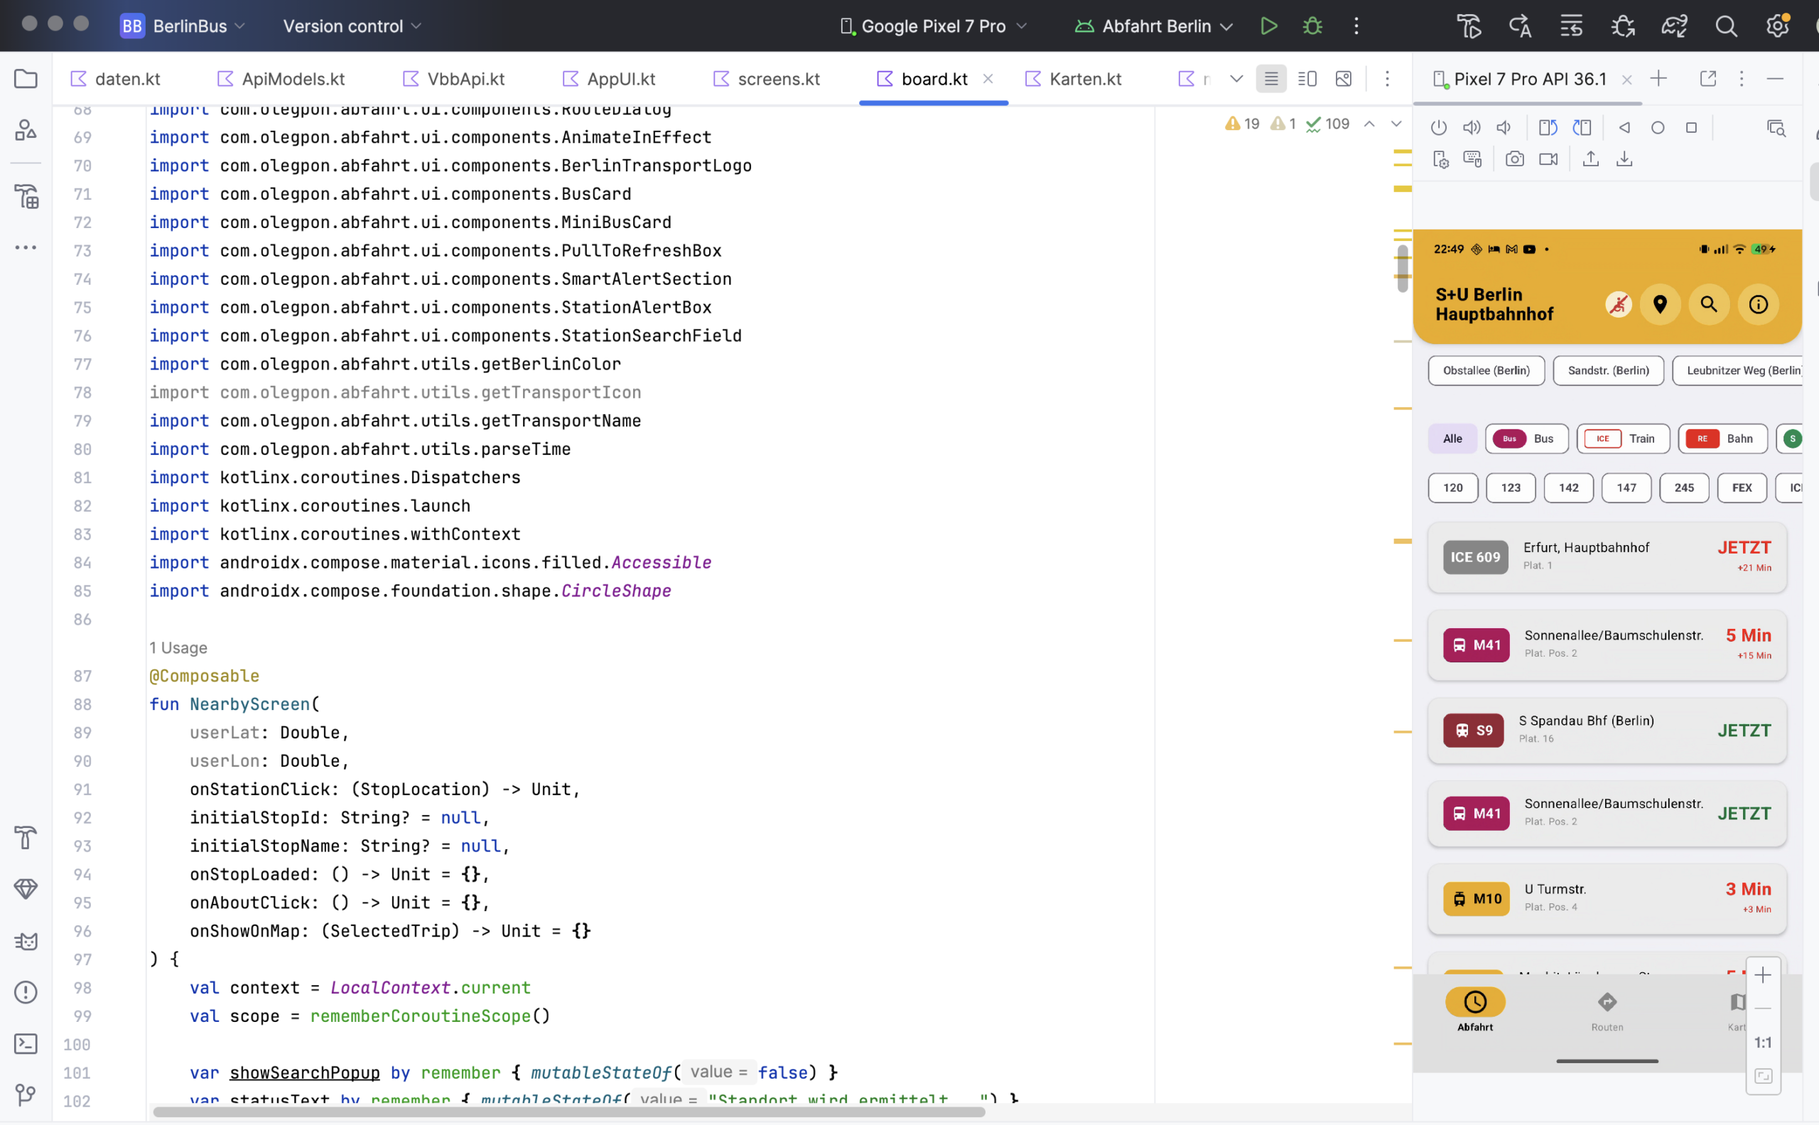
Task: Click the Sandstr. (Berlin) station chip
Action: 1608,370
